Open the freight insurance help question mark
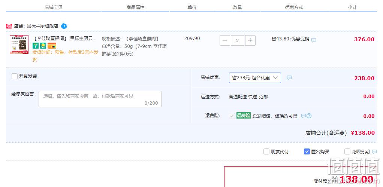Viewport: 383px width, 187px height. pyautogui.click(x=309, y=116)
